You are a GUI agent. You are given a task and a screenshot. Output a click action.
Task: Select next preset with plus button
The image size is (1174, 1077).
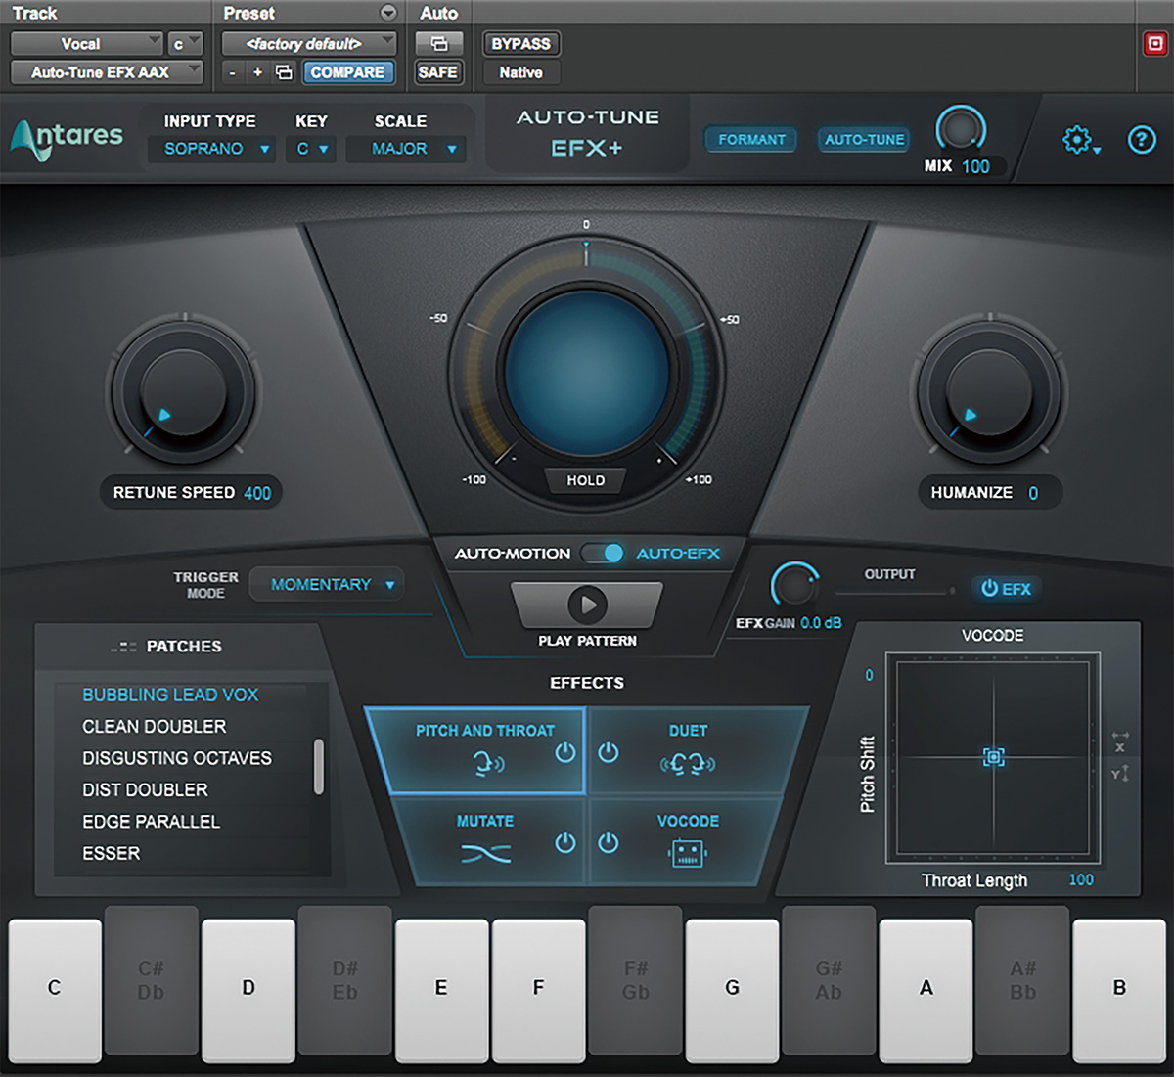257,72
